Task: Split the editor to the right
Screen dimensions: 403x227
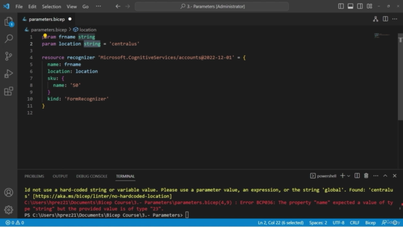Action: (385, 19)
